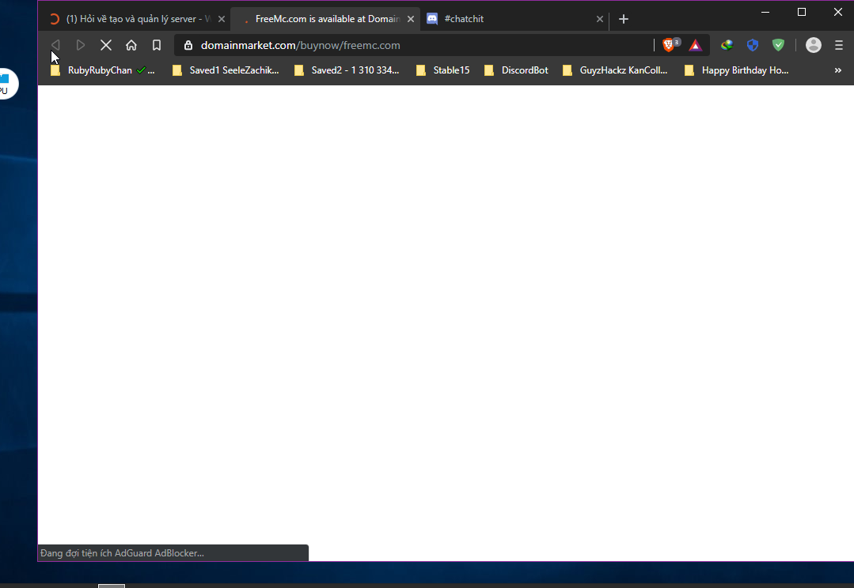Open the Saved2 - 1 310 334 bookmark folder
The width and height of the screenshot is (854, 588).
(x=347, y=70)
